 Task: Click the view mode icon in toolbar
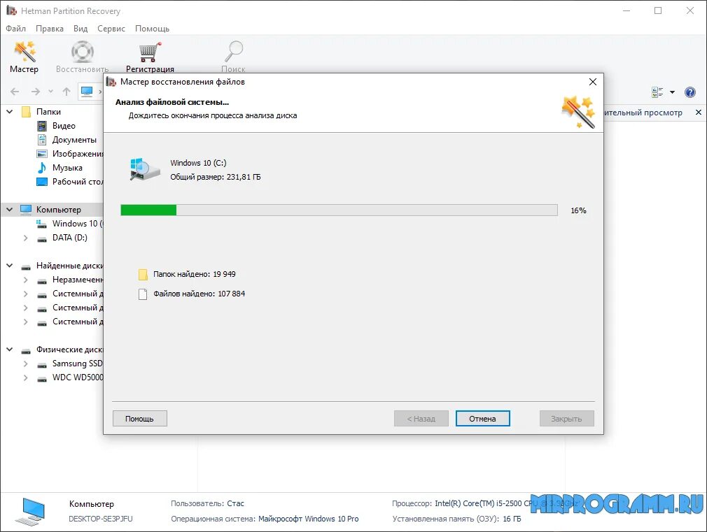click(x=657, y=92)
